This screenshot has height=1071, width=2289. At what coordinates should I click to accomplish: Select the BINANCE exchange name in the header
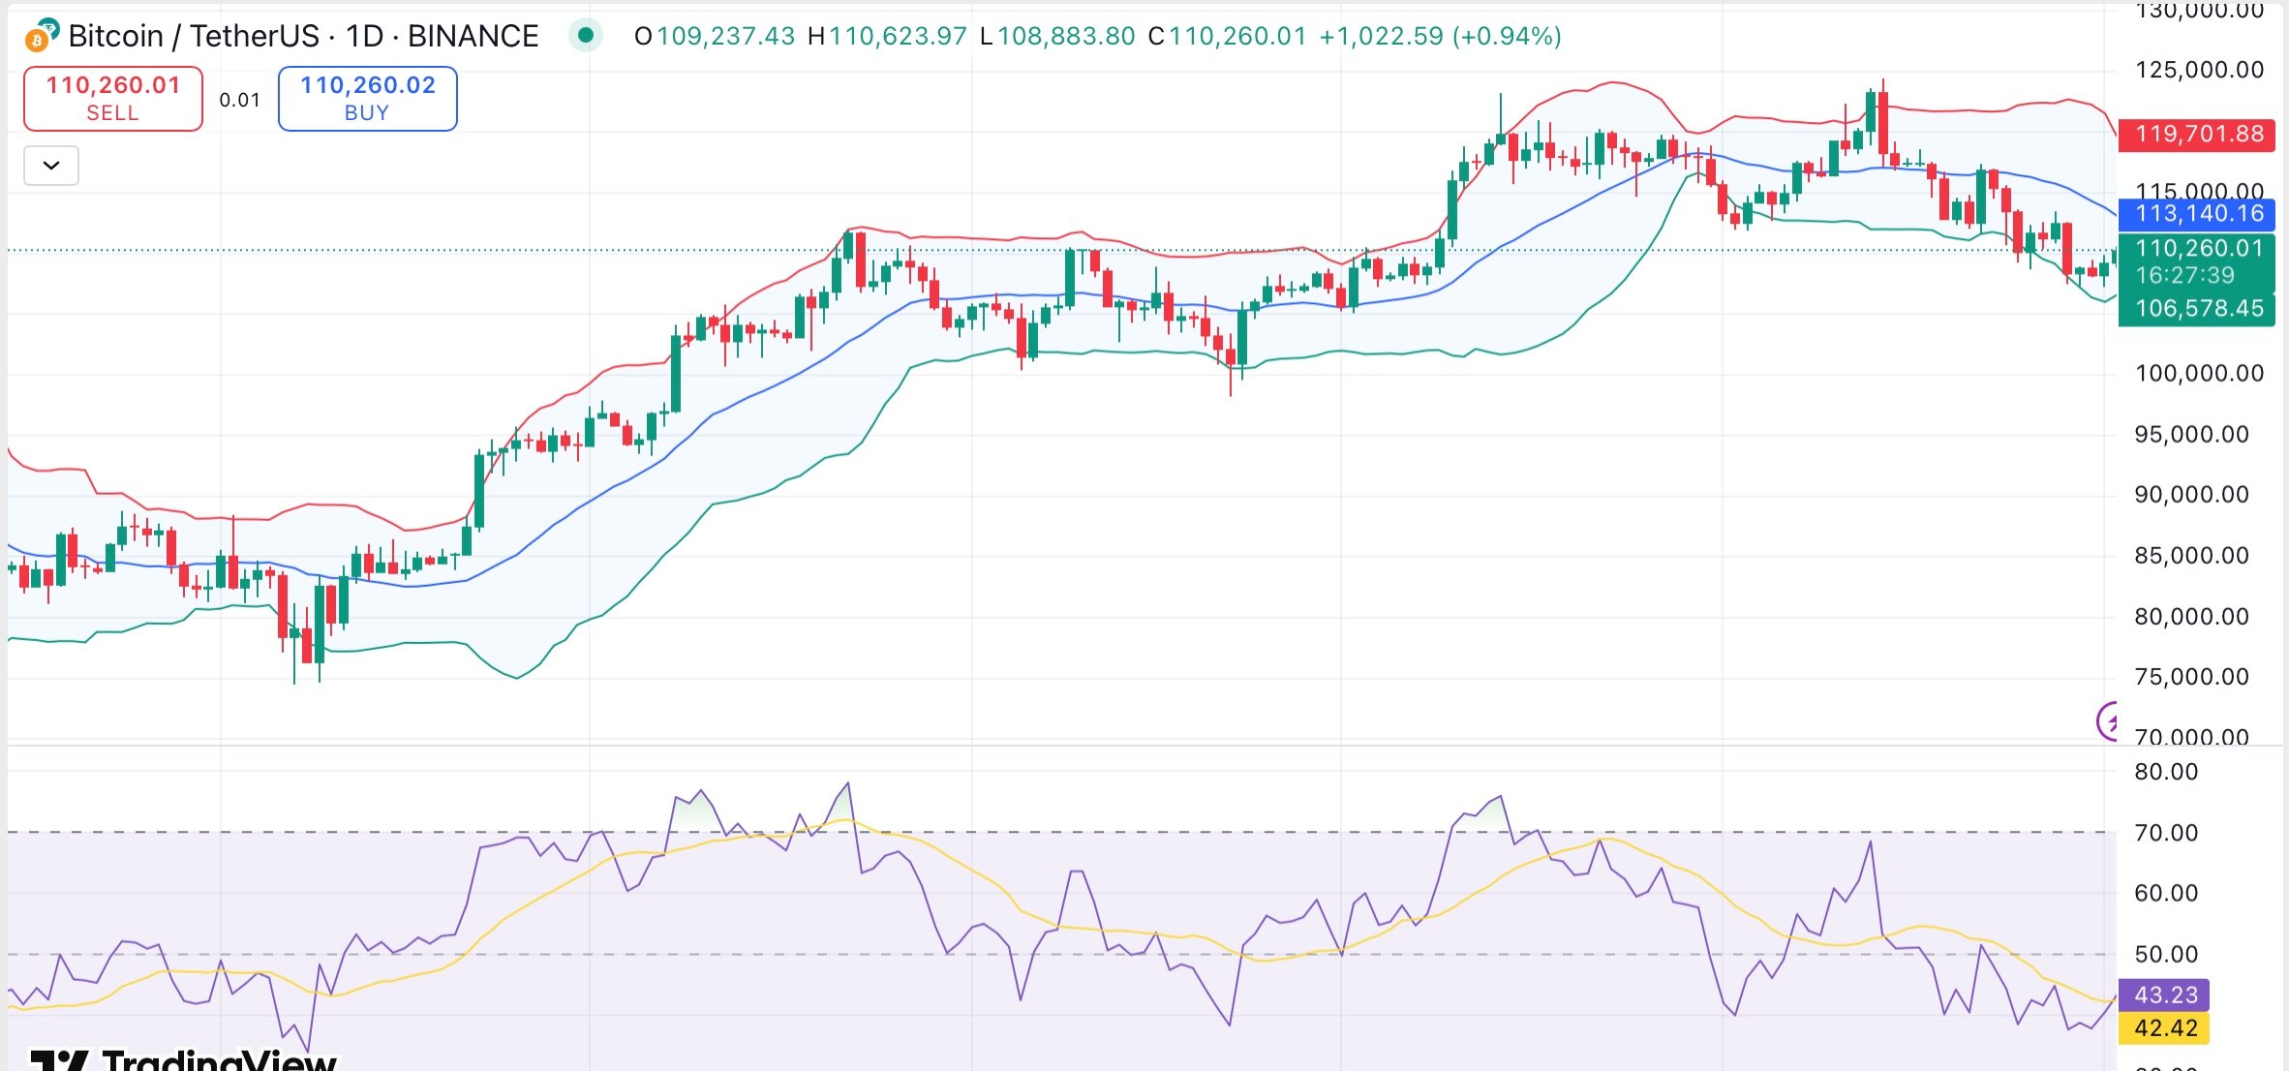coord(472,35)
